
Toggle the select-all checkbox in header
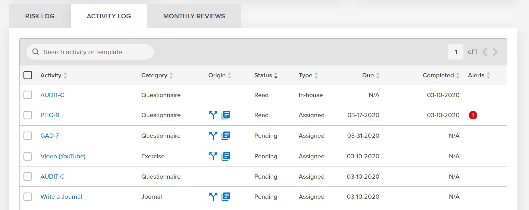28,75
